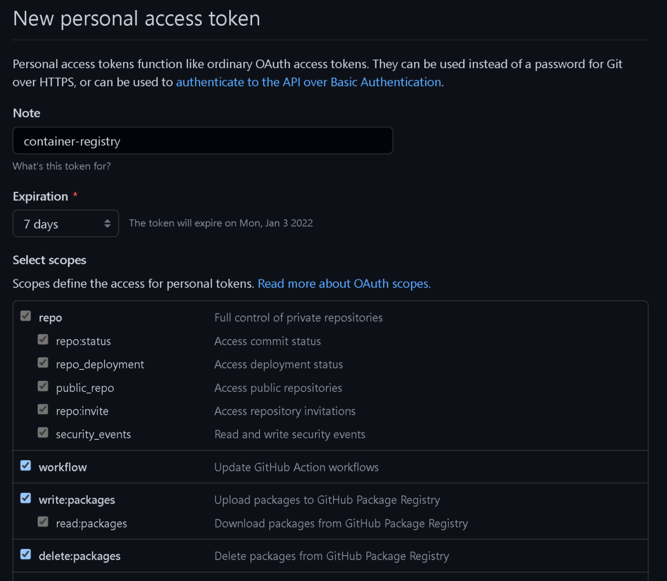
Task: Click the required asterisk next to Expiration
Action: tap(75, 194)
